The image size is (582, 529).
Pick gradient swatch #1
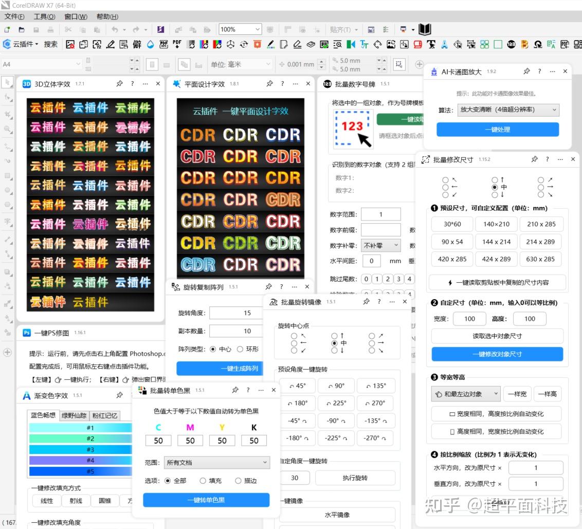tap(80, 428)
